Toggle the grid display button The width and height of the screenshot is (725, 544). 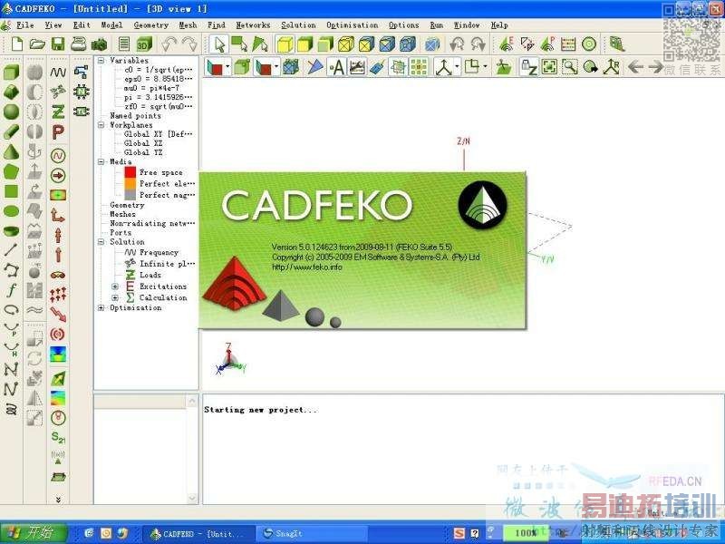point(419,67)
